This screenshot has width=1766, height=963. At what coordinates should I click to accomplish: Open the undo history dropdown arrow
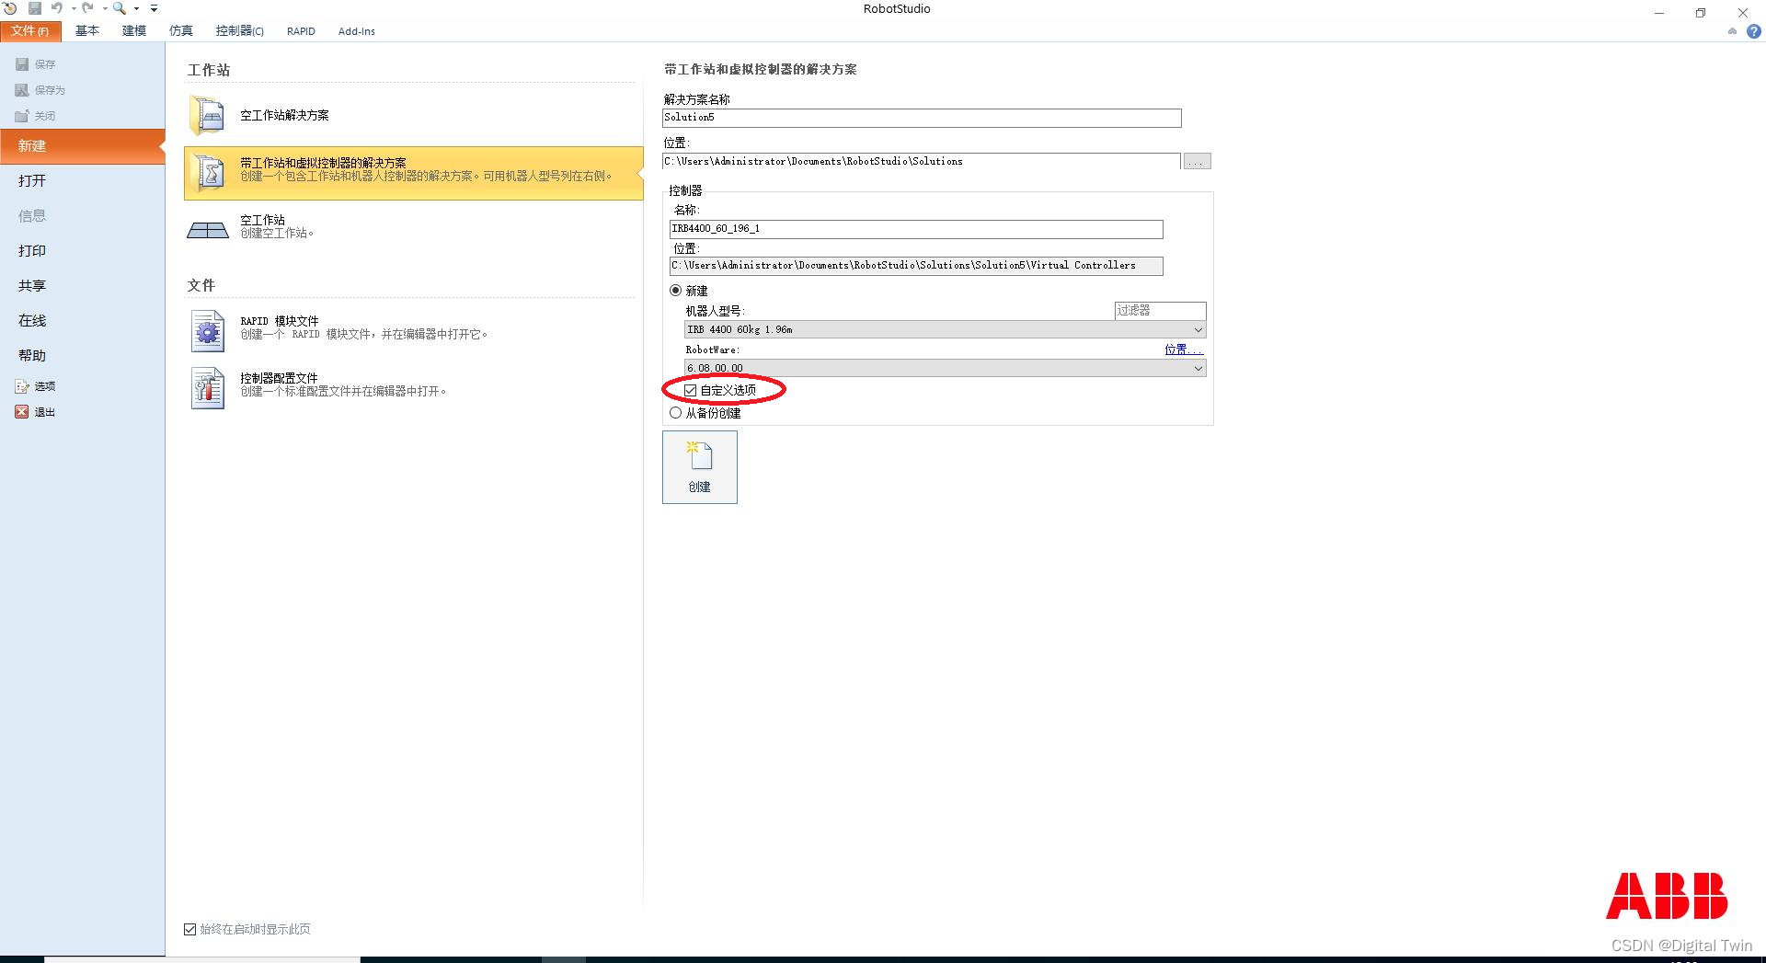click(74, 9)
